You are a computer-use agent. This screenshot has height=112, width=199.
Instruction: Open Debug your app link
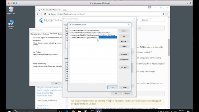pyautogui.click(x=44, y=108)
